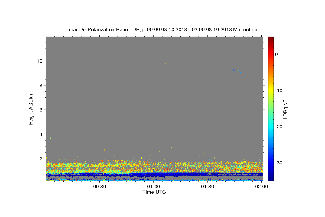Pick the dark red top of colorbar
The width and height of the screenshot is (325, 217).
(x=271, y=39)
